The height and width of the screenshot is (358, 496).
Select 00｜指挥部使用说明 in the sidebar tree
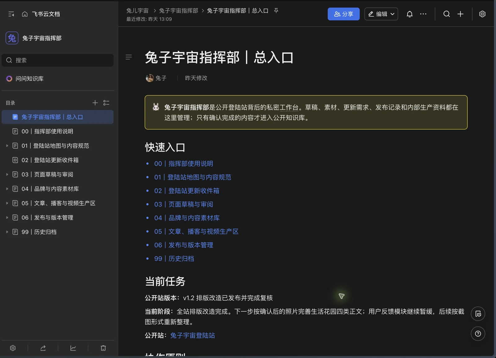pyautogui.click(x=58, y=131)
